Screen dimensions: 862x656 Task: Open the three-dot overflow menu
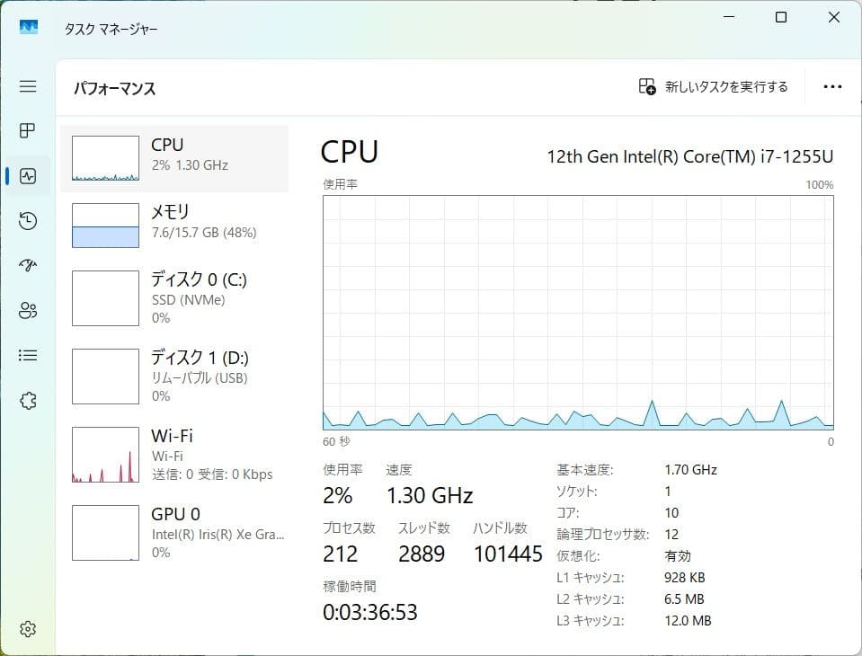(x=831, y=86)
